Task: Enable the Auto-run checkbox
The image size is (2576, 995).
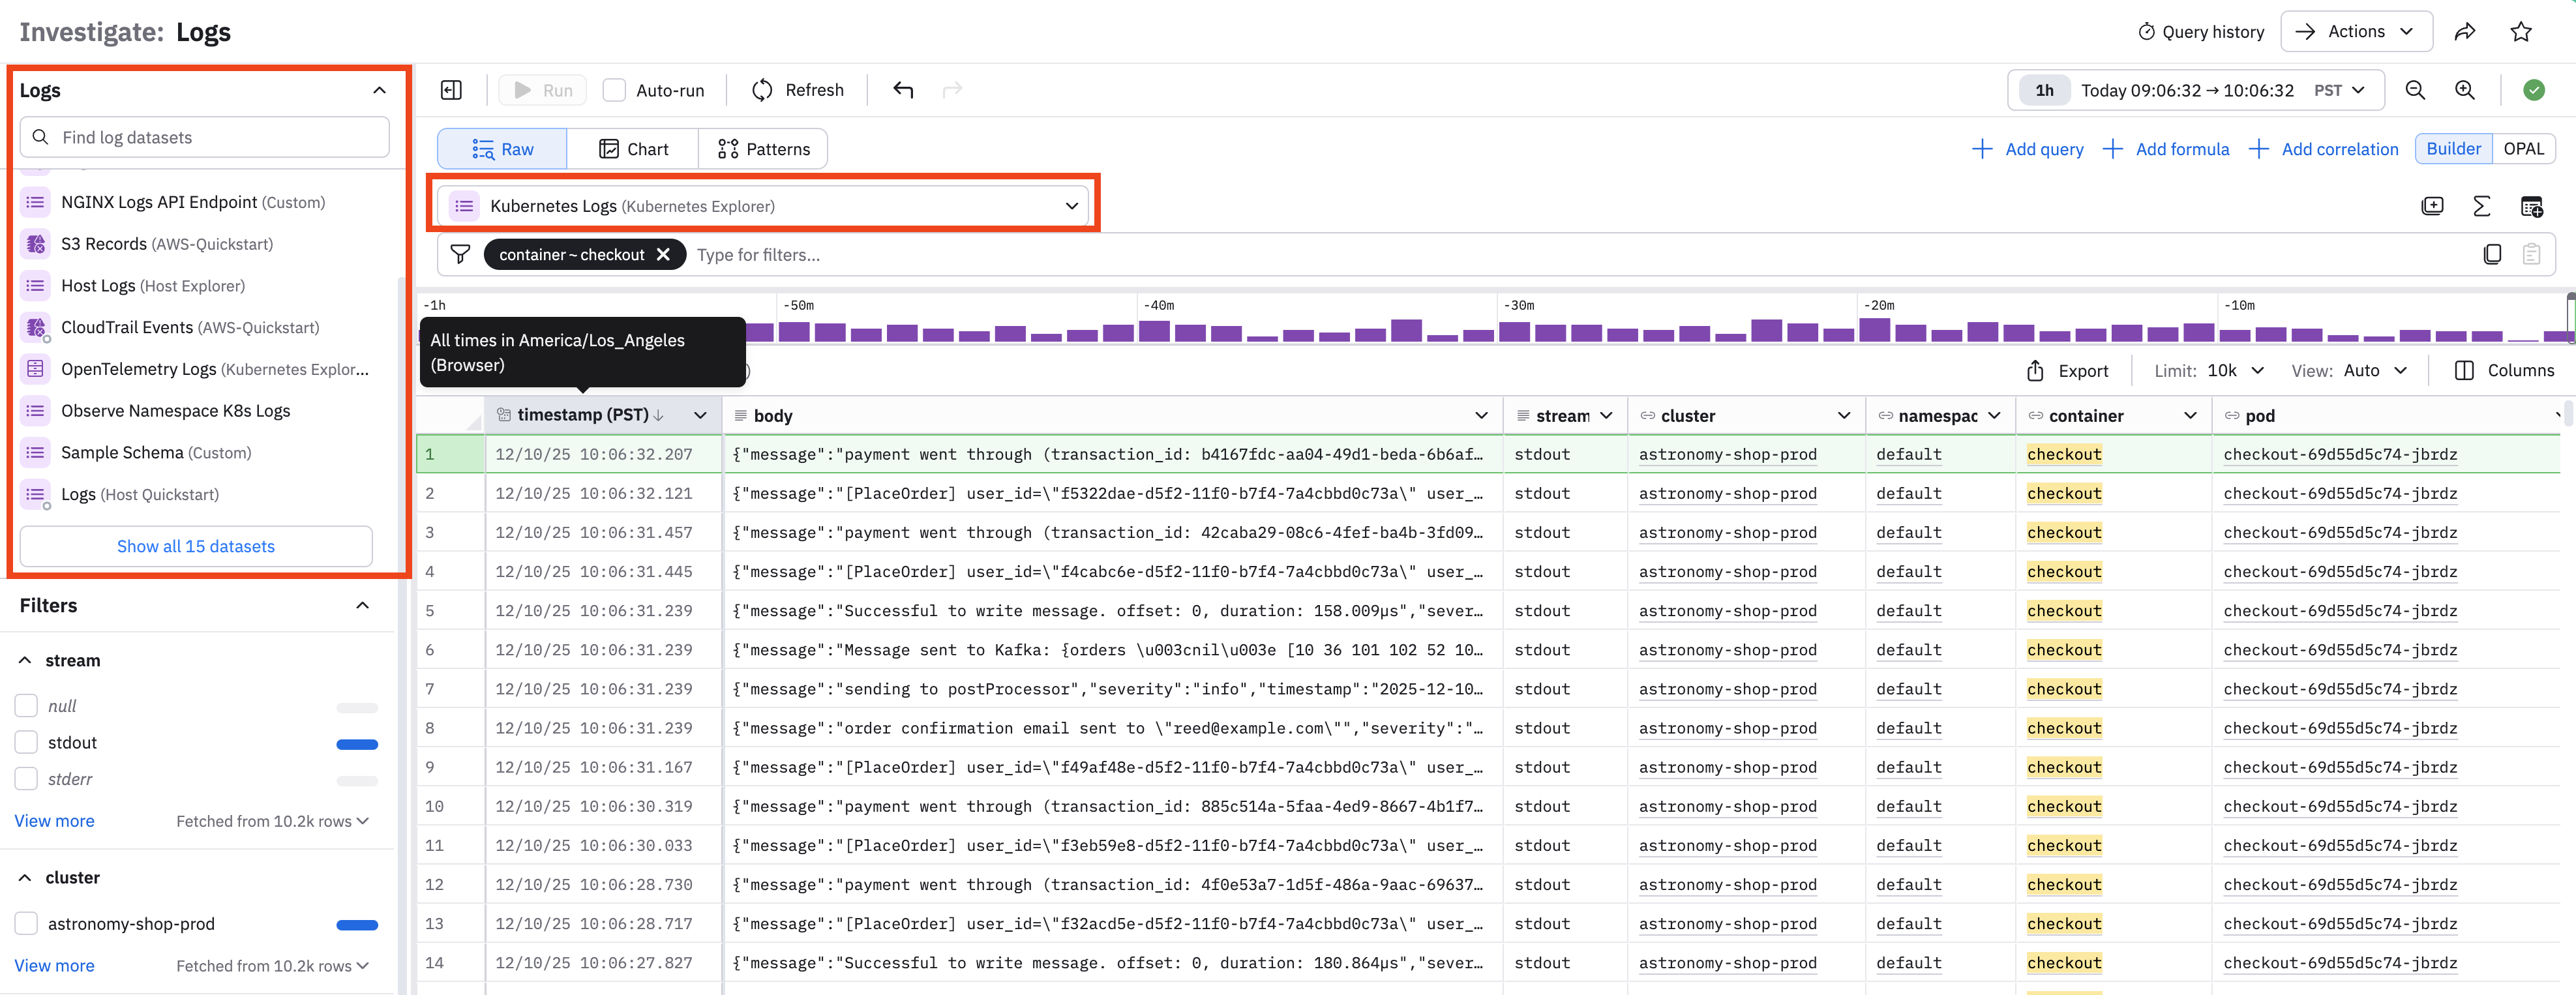Action: [614, 90]
